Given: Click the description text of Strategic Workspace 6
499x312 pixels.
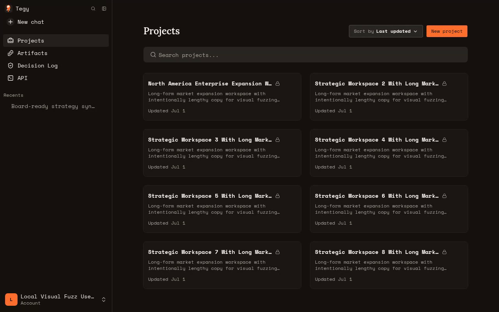Looking at the screenshot, I should [x=381, y=209].
